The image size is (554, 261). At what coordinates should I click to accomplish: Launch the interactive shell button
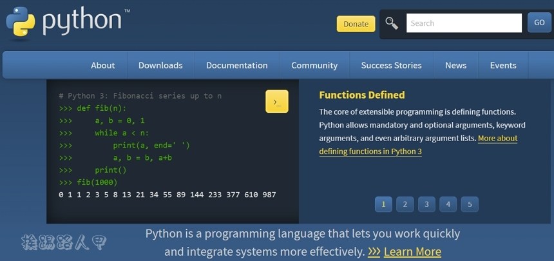[276, 102]
